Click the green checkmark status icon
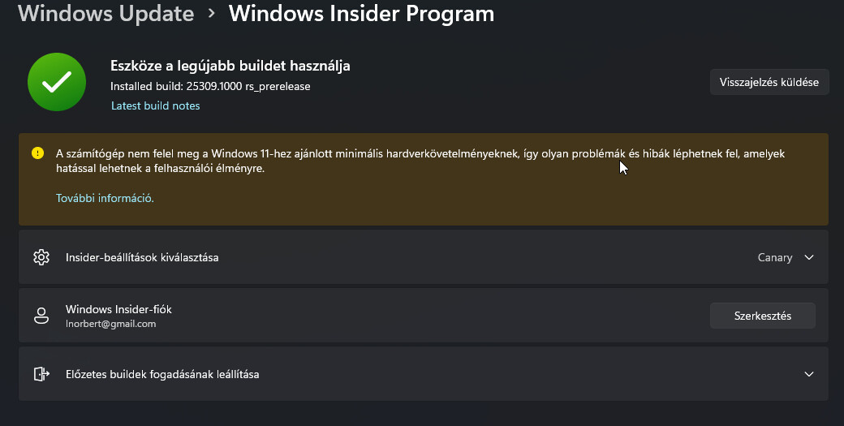The height and width of the screenshot is (426, 844). [57, 82]
